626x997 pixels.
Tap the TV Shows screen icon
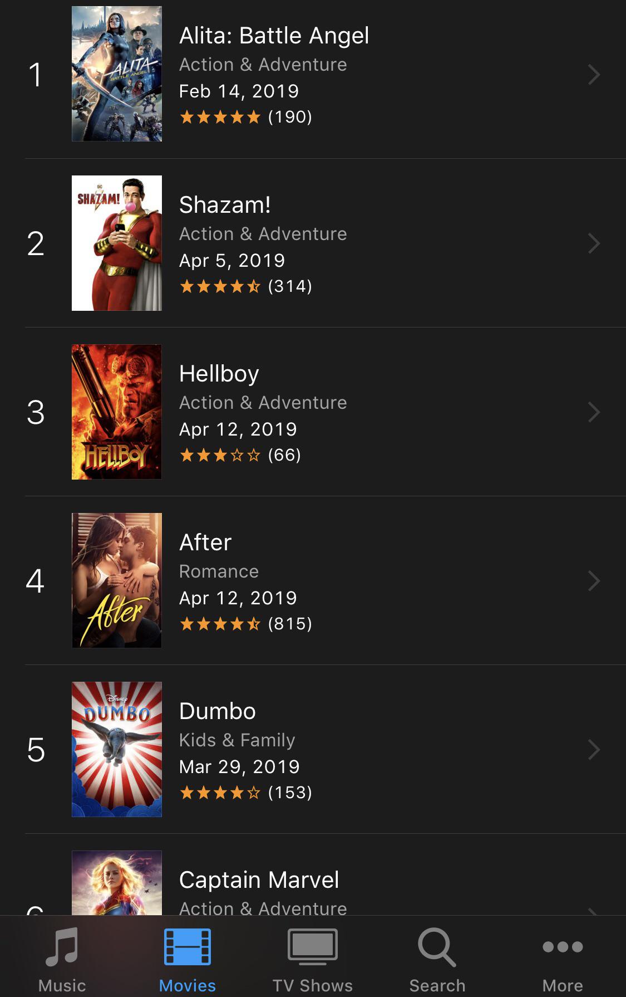tap(312, 946)
